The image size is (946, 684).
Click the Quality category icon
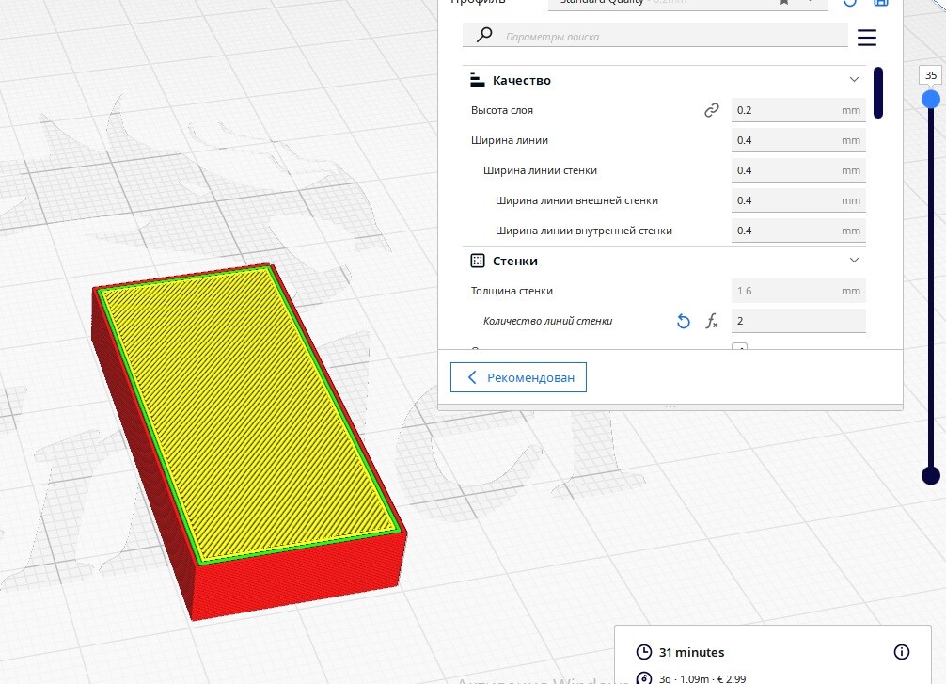(477, 81)
